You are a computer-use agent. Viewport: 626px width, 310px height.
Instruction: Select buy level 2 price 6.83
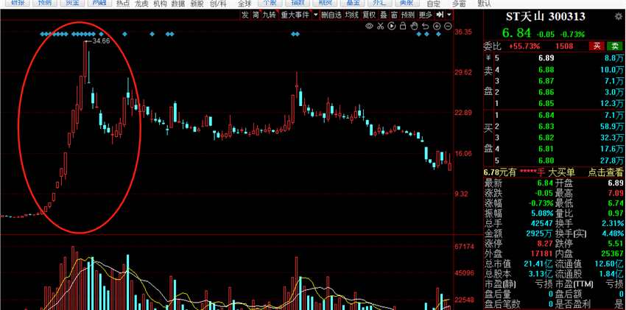546,127
